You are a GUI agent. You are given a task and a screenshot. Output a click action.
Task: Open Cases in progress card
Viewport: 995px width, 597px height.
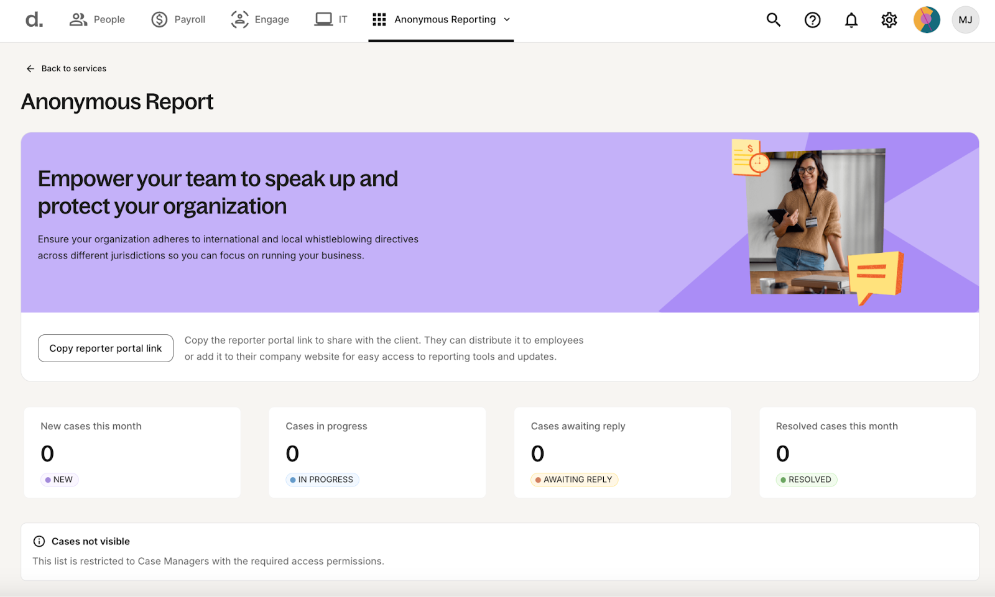(377, 452)
